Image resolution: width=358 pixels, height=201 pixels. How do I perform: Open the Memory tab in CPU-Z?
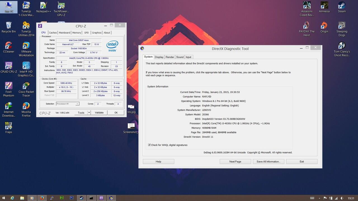click(x=77, y=33)
